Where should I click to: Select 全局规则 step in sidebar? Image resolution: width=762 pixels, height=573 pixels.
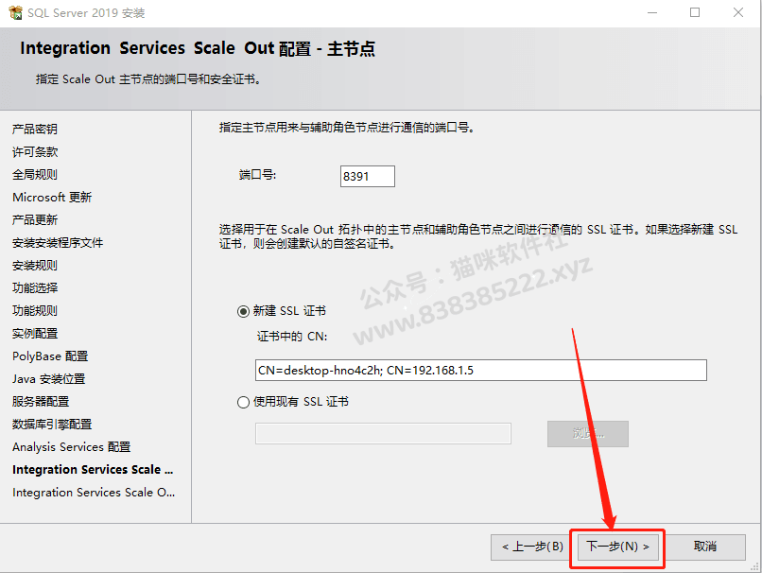(x=35, y=175)
